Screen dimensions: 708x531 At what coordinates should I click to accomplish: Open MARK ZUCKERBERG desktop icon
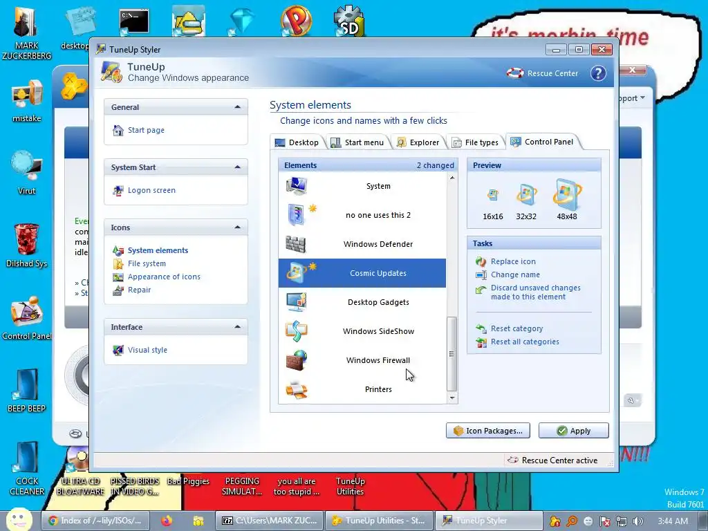(27, 32)
